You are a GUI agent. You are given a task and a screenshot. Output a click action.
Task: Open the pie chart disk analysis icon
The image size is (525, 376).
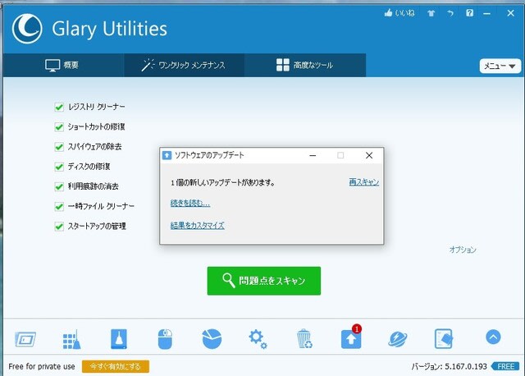[212, 339]
